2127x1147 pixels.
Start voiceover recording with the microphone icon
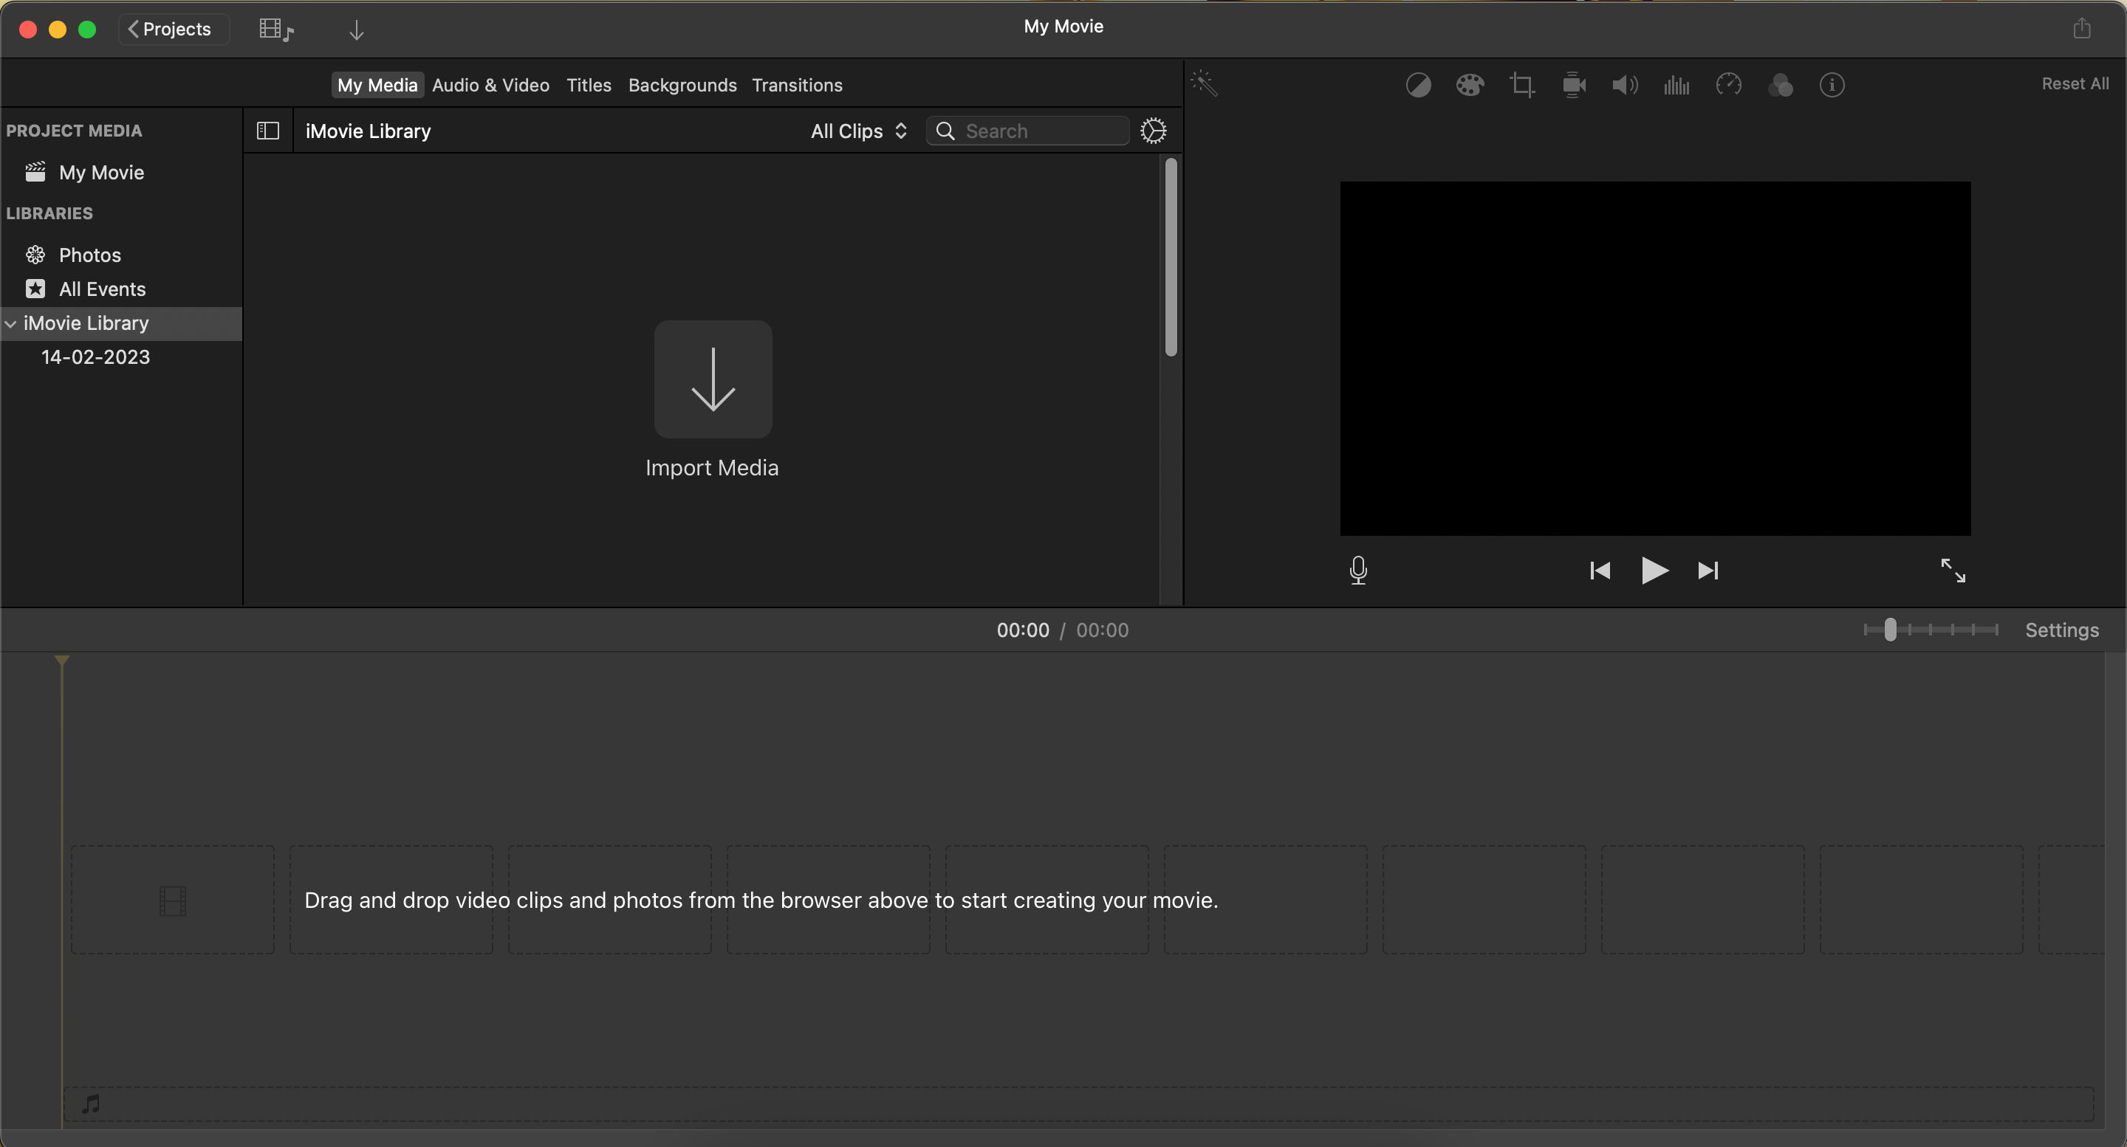pos(1358,571)
